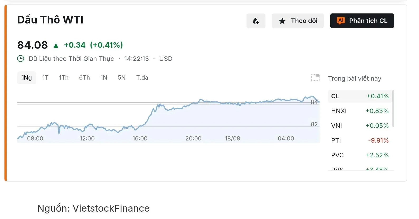The image size is (419, 219).
Task: Open the HNXI ticker row
Action: coord(360,111)
